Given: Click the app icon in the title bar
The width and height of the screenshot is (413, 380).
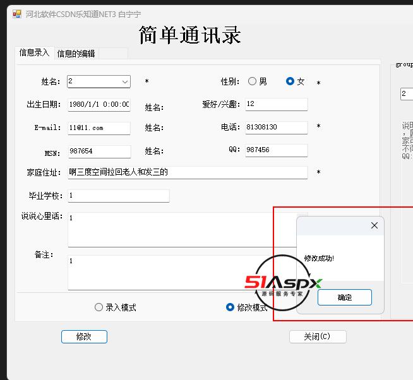Looking at the screenshot, I should [x=17, y=14].
